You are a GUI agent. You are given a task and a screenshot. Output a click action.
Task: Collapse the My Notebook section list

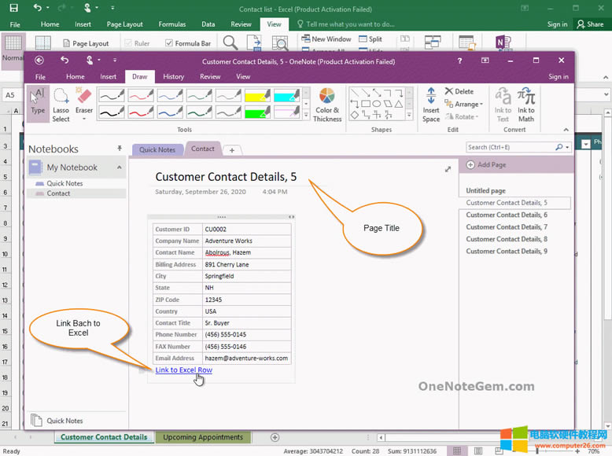(120, 167)
